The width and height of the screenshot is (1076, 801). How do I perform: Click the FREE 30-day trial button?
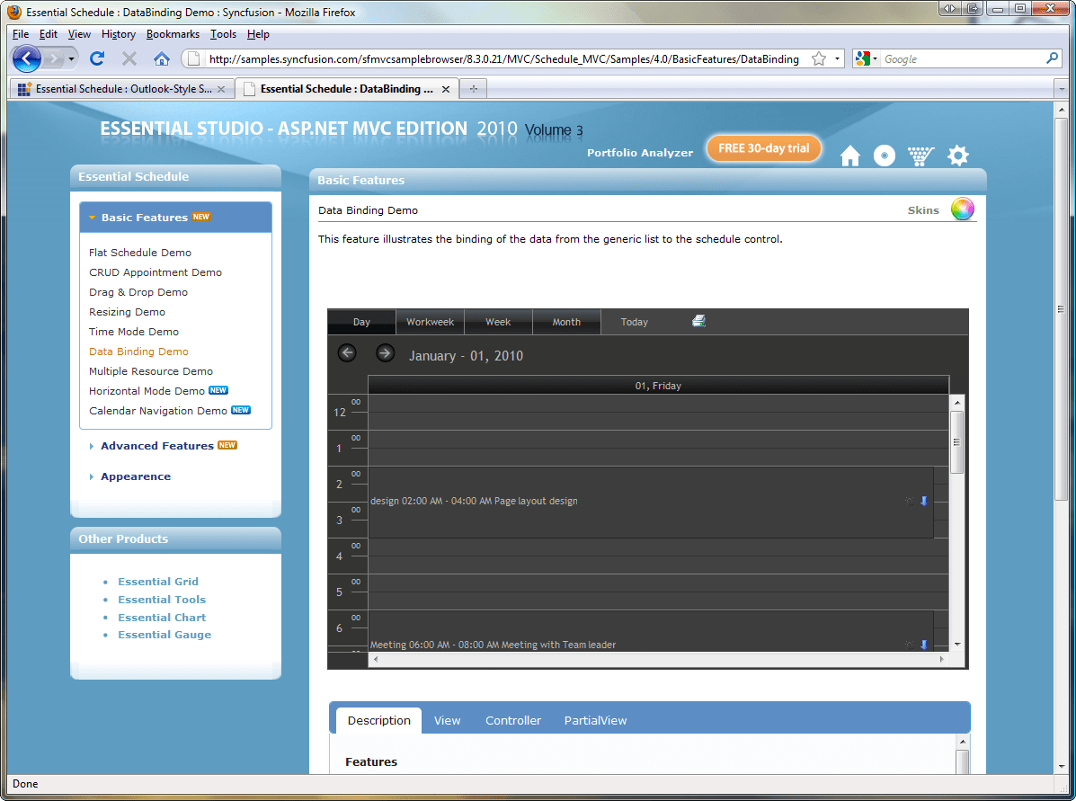(763, 147)
